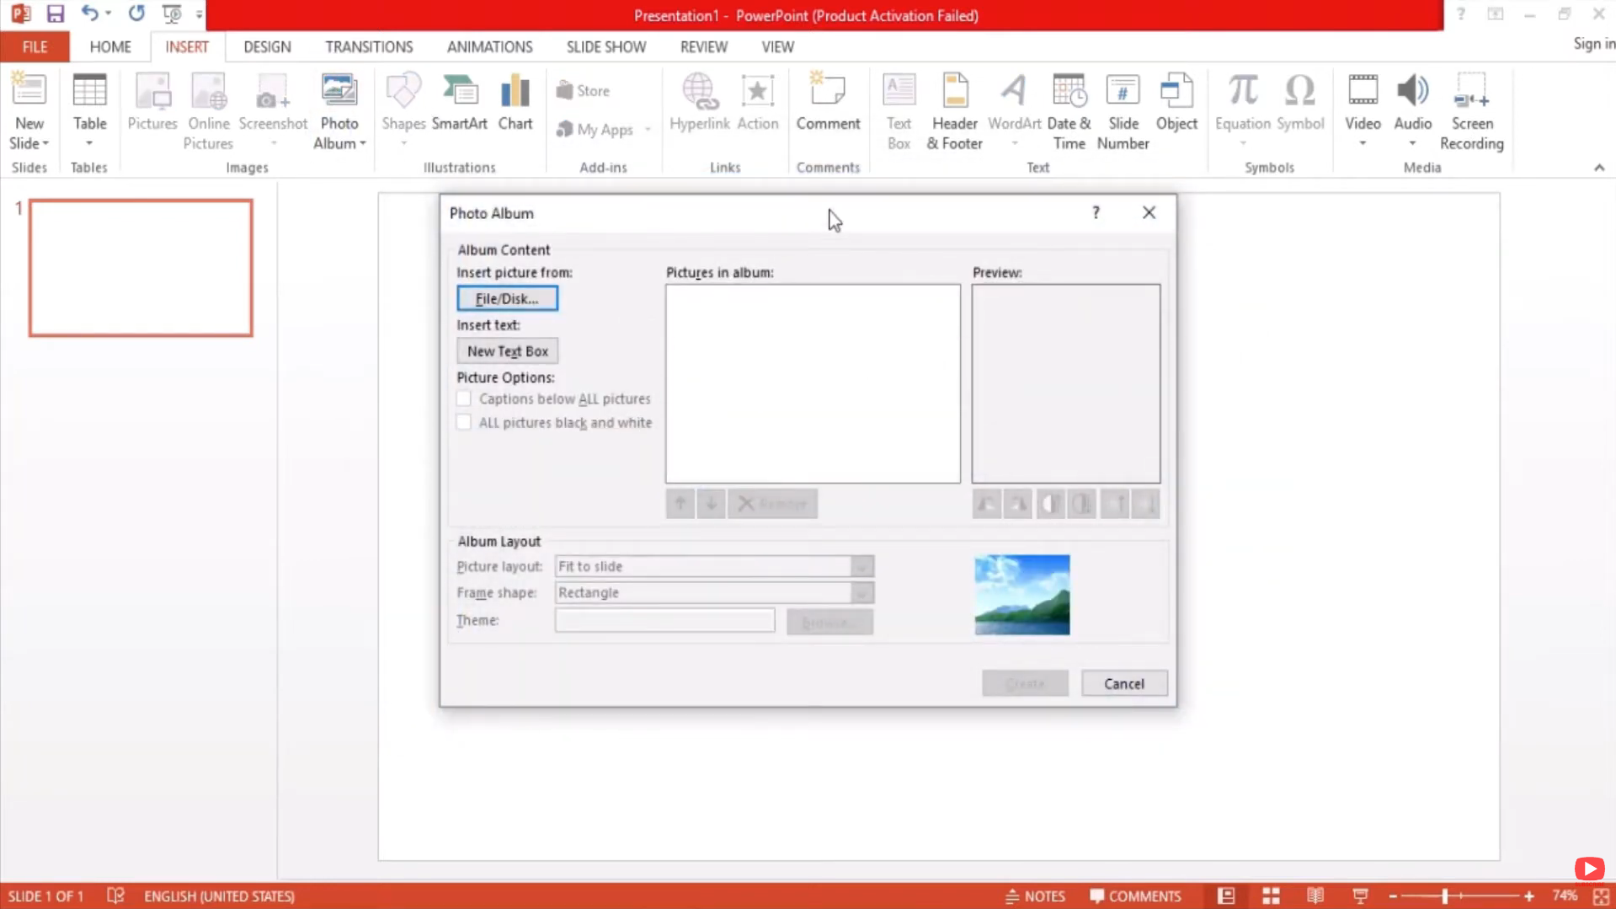Switch to Reading View in status bar

[x=1315, y=896]
